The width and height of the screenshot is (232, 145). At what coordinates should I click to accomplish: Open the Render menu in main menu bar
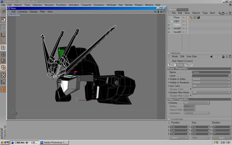(x=129, y=5)
